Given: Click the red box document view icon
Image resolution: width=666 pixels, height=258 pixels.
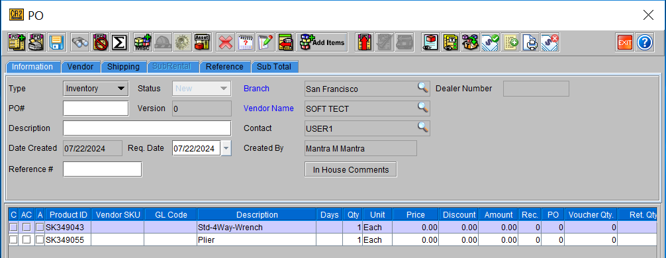Looking at the screenshot, I should pos(430,42).
